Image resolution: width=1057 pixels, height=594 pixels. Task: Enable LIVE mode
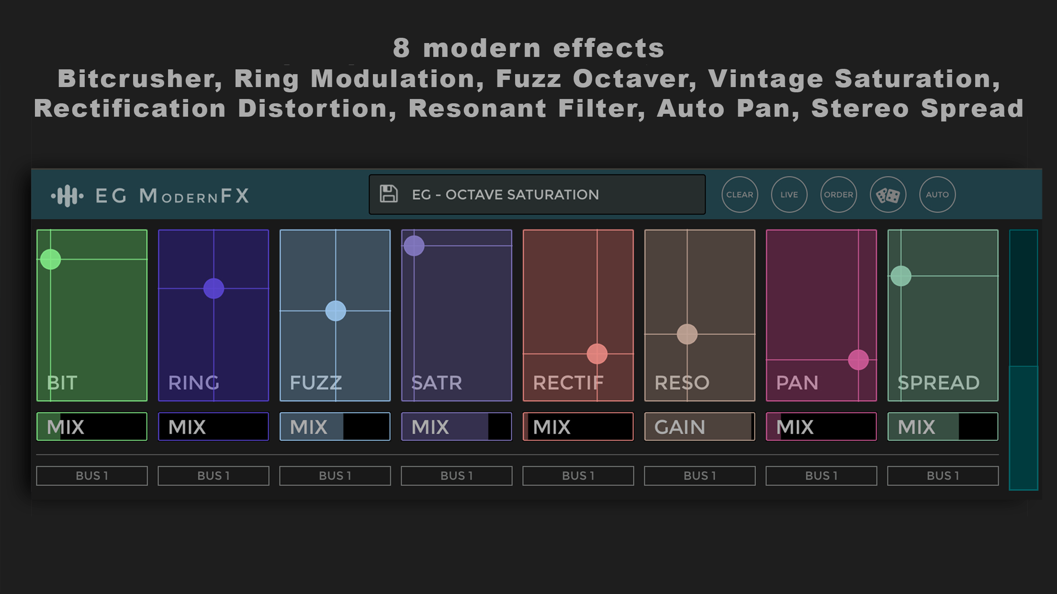coord(789,194)
